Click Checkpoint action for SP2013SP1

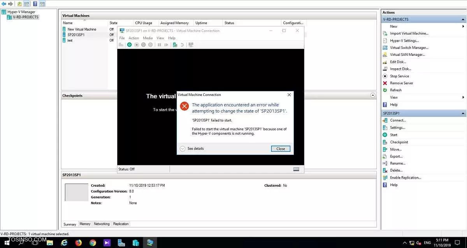tap(399, 142)
